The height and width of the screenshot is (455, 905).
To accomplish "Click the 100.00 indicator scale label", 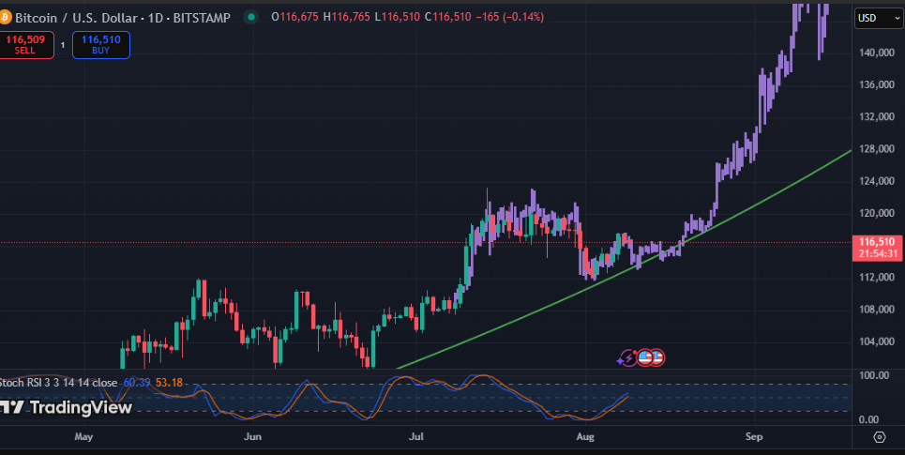I will pyautogui.click(x=874, y=376).
